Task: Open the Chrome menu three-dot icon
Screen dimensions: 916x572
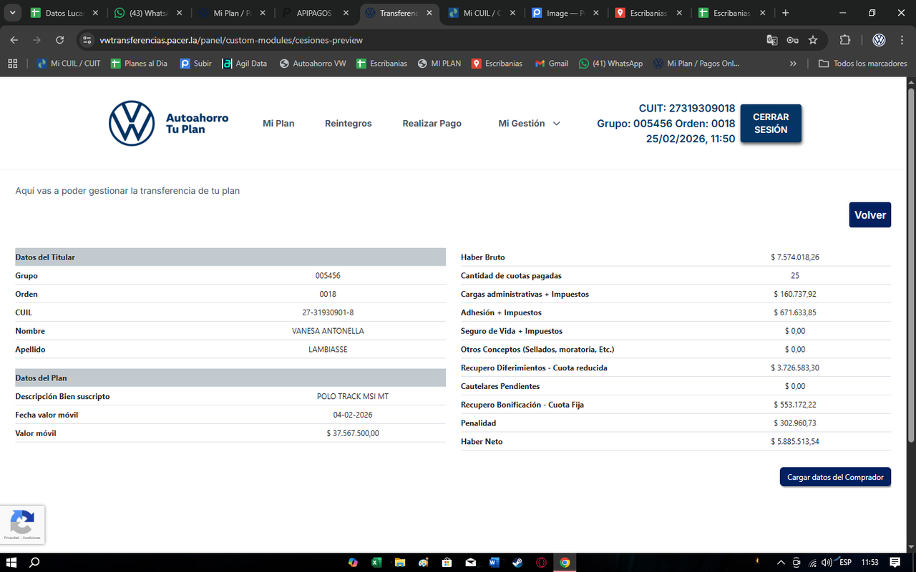Action: pos(902,40)
